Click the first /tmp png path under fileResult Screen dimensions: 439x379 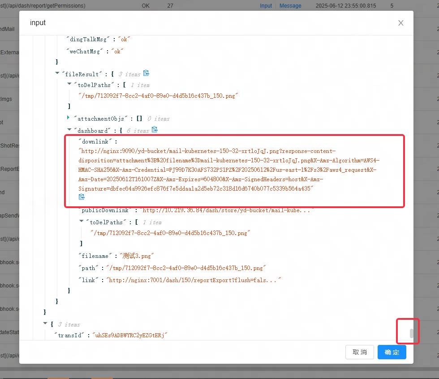coord(158,96)
